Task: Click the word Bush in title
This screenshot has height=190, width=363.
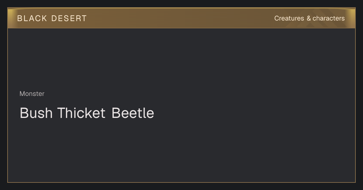Action: pyautogui.click(x=36, y=113)
